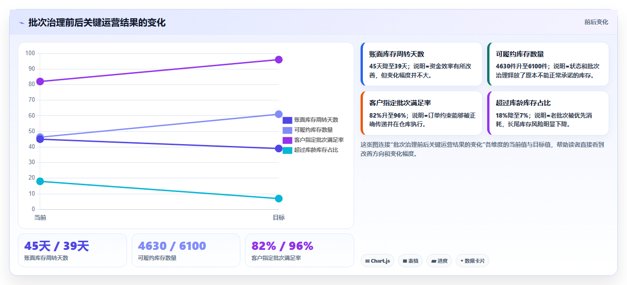Select the 超过库龄库存占比 description card

548,113
